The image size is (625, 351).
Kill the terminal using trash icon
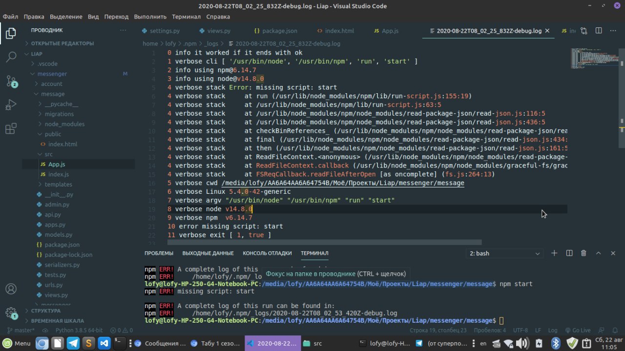click(583, 253)
